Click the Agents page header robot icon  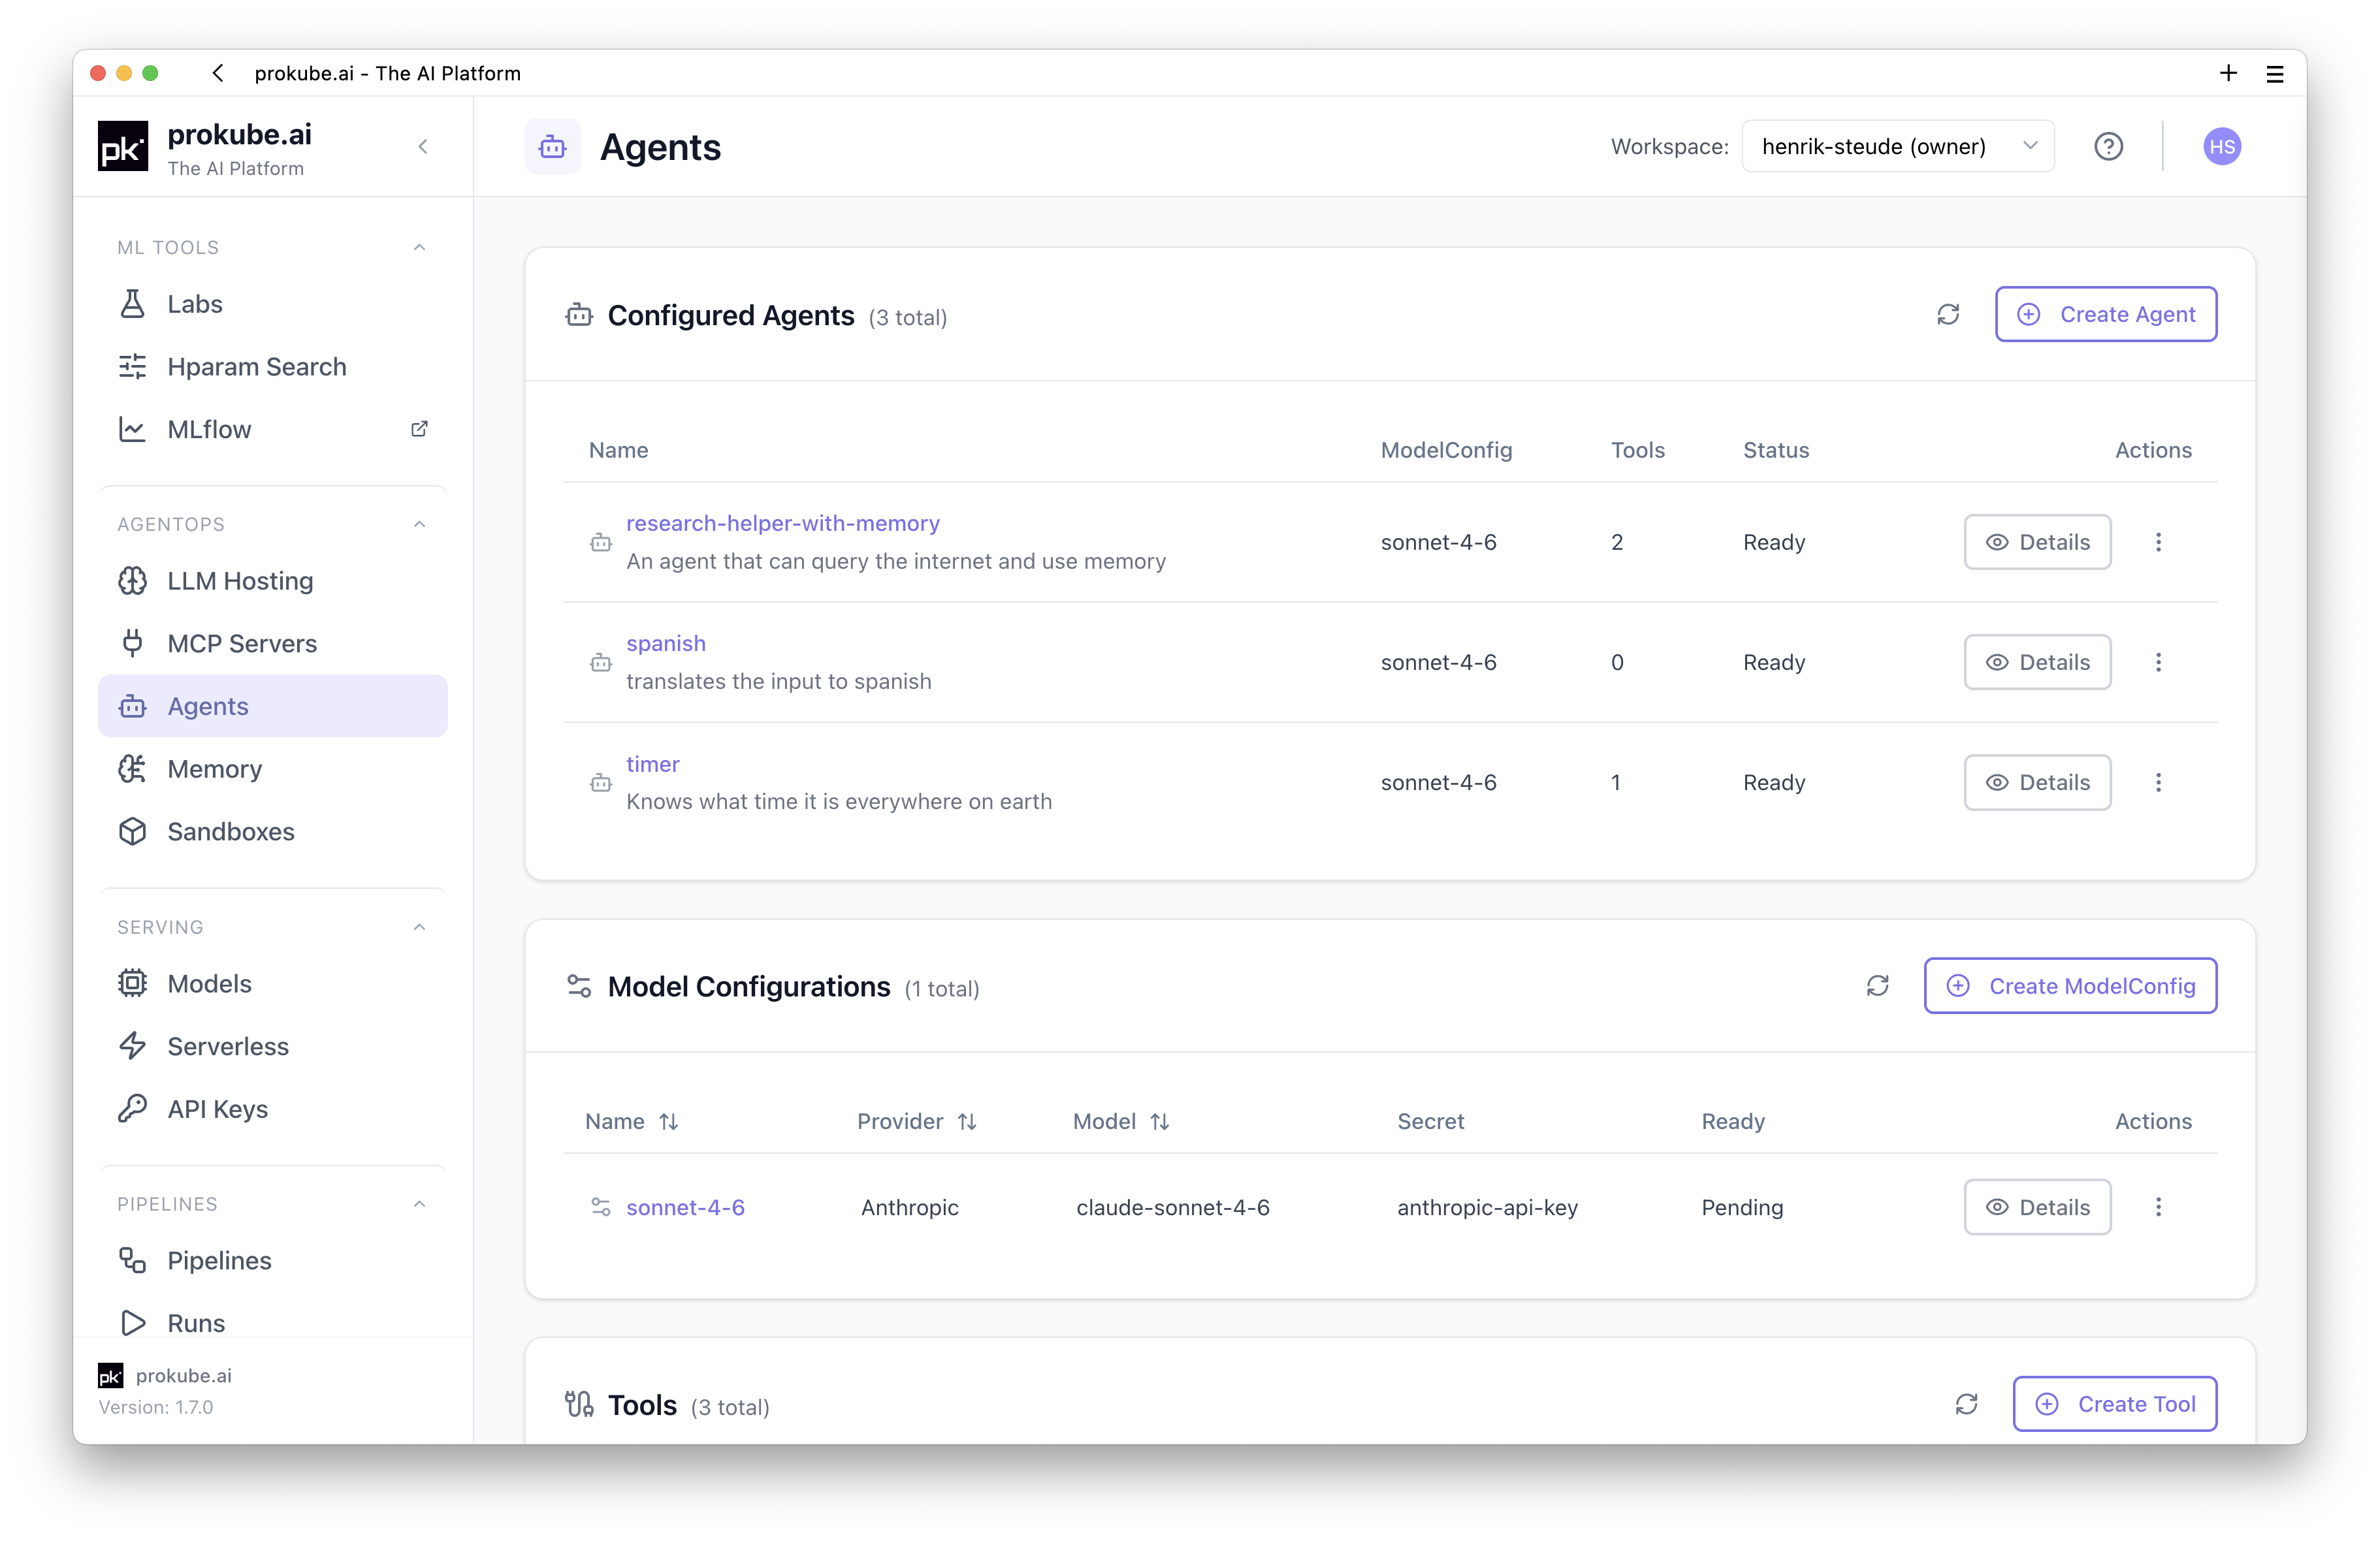click(x=552, y=147)
